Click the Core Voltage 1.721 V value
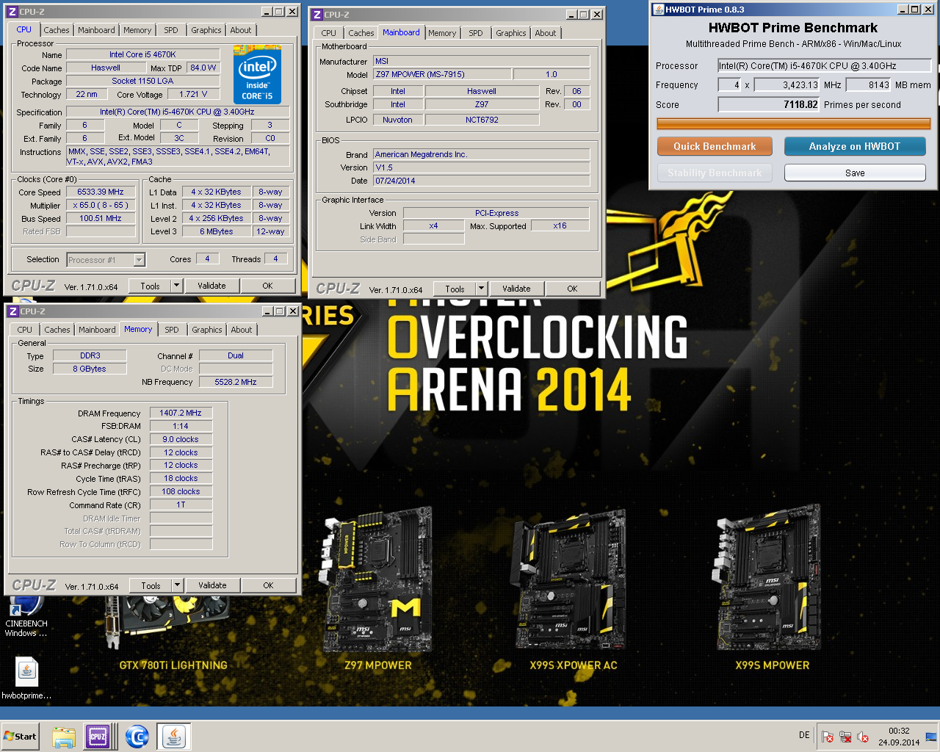The width and height of the screenshot is (940, 752). [193, 94]
